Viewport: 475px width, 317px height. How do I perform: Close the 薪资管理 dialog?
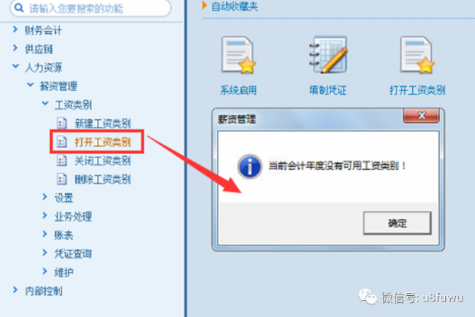tap(421, 116)
